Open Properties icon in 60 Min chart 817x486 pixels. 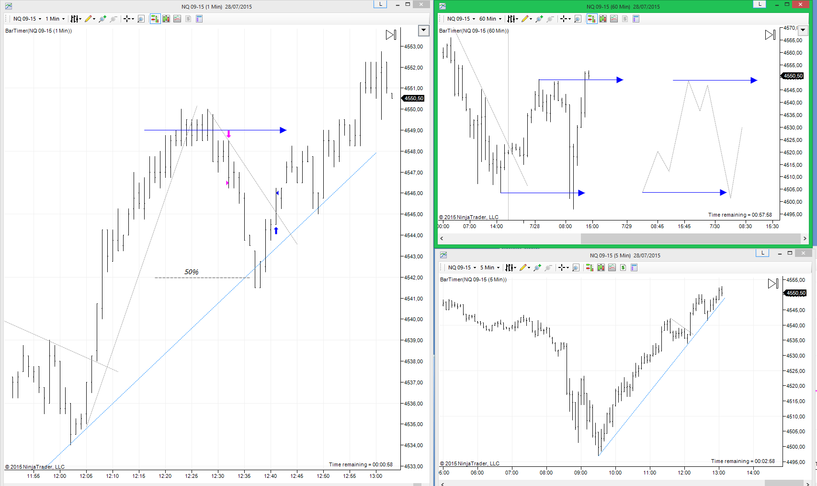[x=636, y=19]
